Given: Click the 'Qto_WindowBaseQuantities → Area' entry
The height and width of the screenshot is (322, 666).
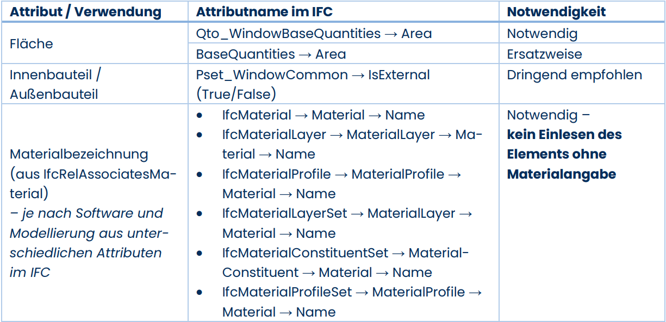Looking at the screenshot, I should click(x=314, y=34).
